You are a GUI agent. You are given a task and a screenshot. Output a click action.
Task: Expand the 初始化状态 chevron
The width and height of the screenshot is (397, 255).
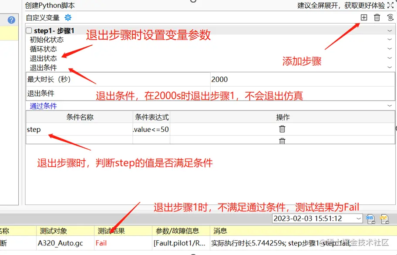pyautogui.click(x=390, y=40)
